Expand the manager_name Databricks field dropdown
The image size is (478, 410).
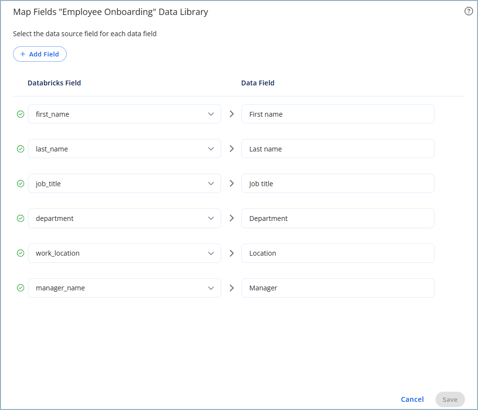point(211,288)
